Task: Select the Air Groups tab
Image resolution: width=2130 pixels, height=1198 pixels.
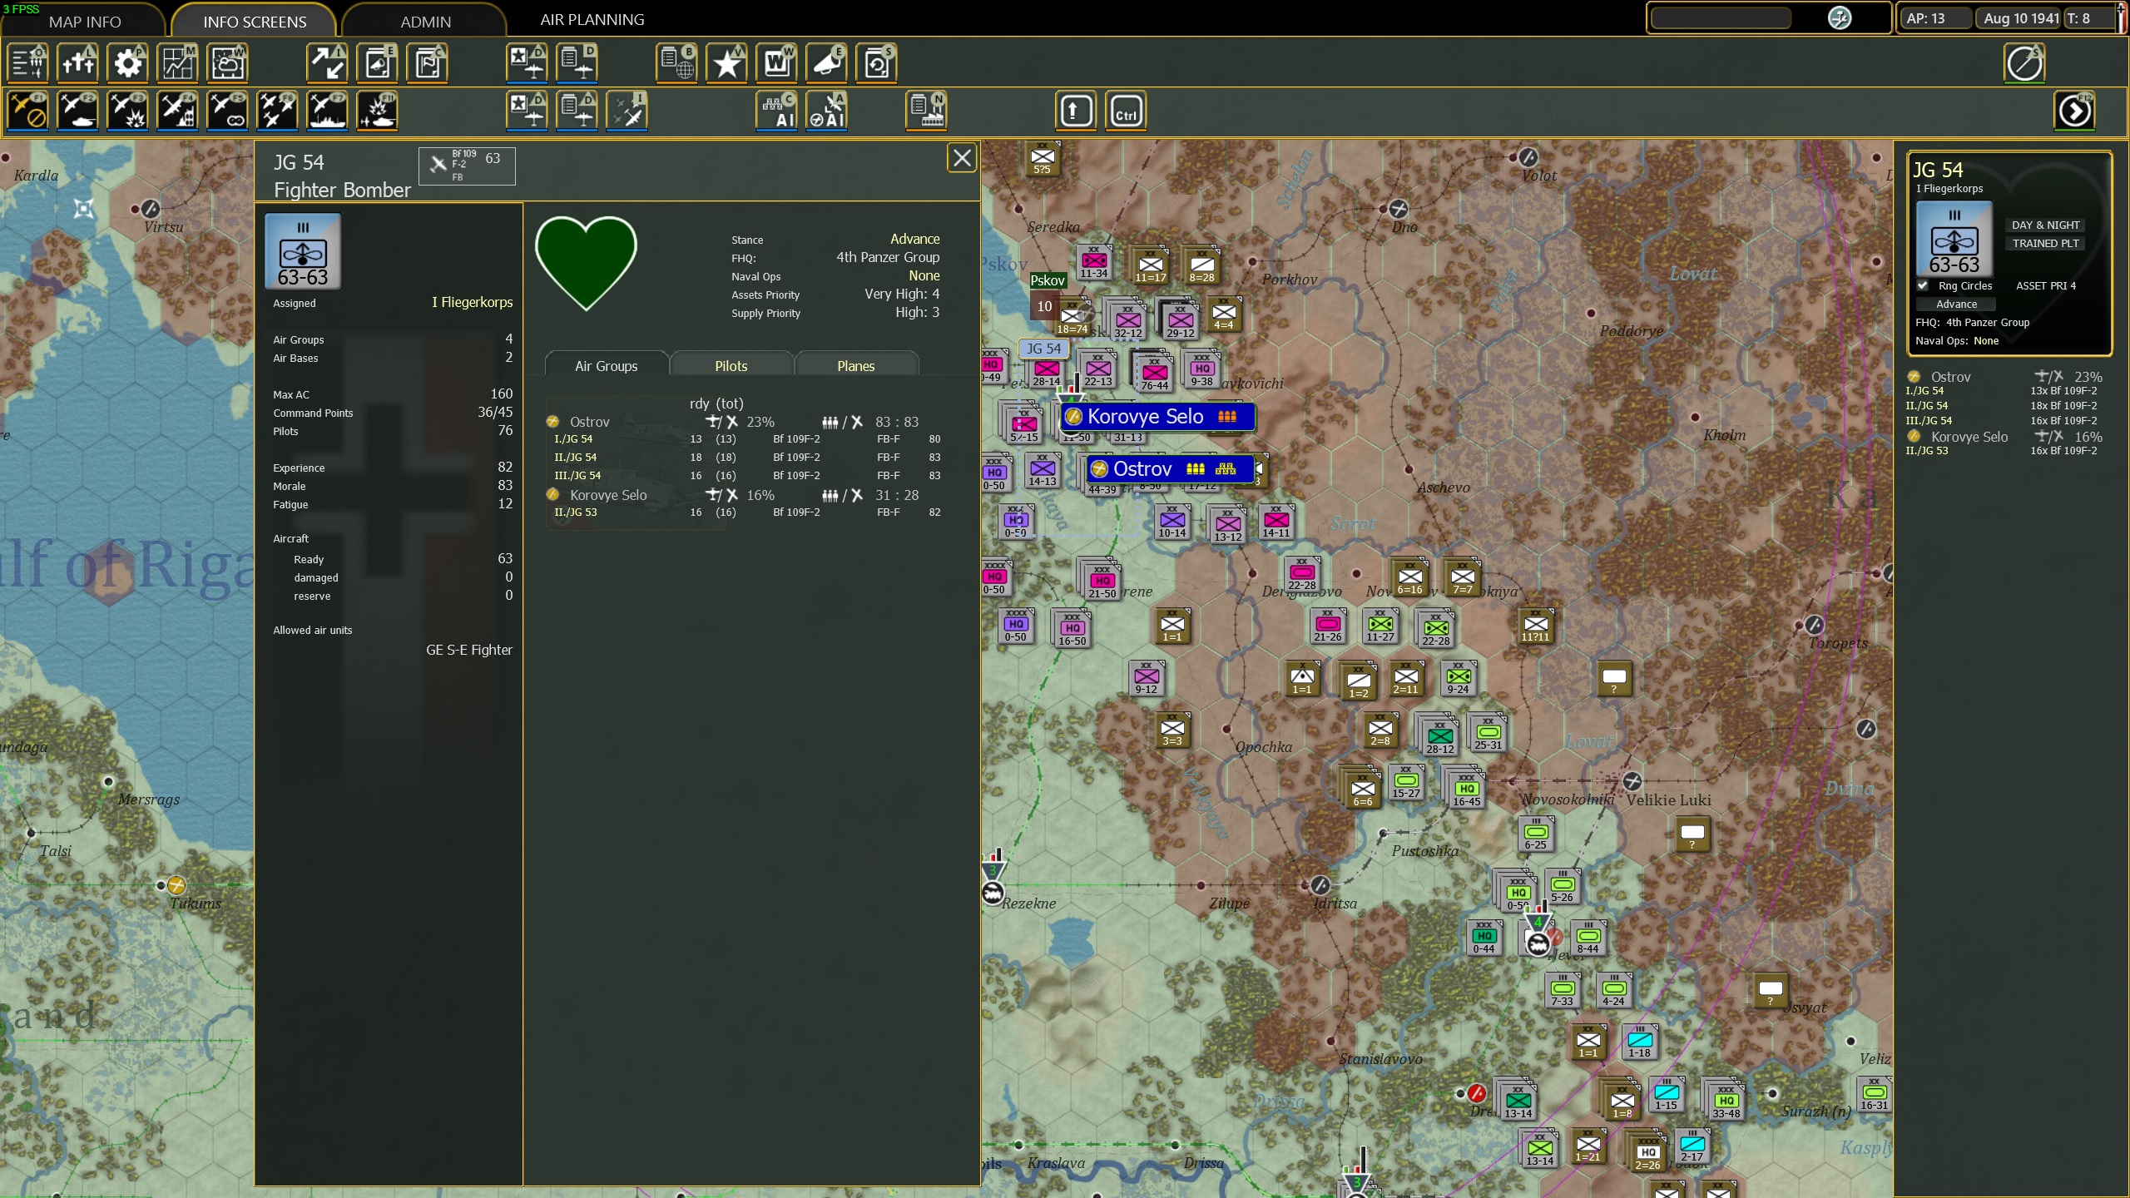Action: tap(607, 366)
